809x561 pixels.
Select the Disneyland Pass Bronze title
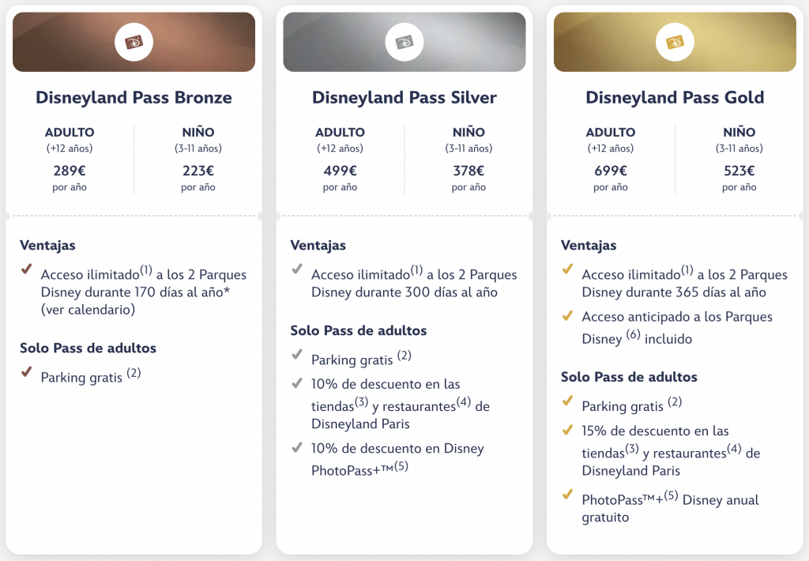click(134, 98)
